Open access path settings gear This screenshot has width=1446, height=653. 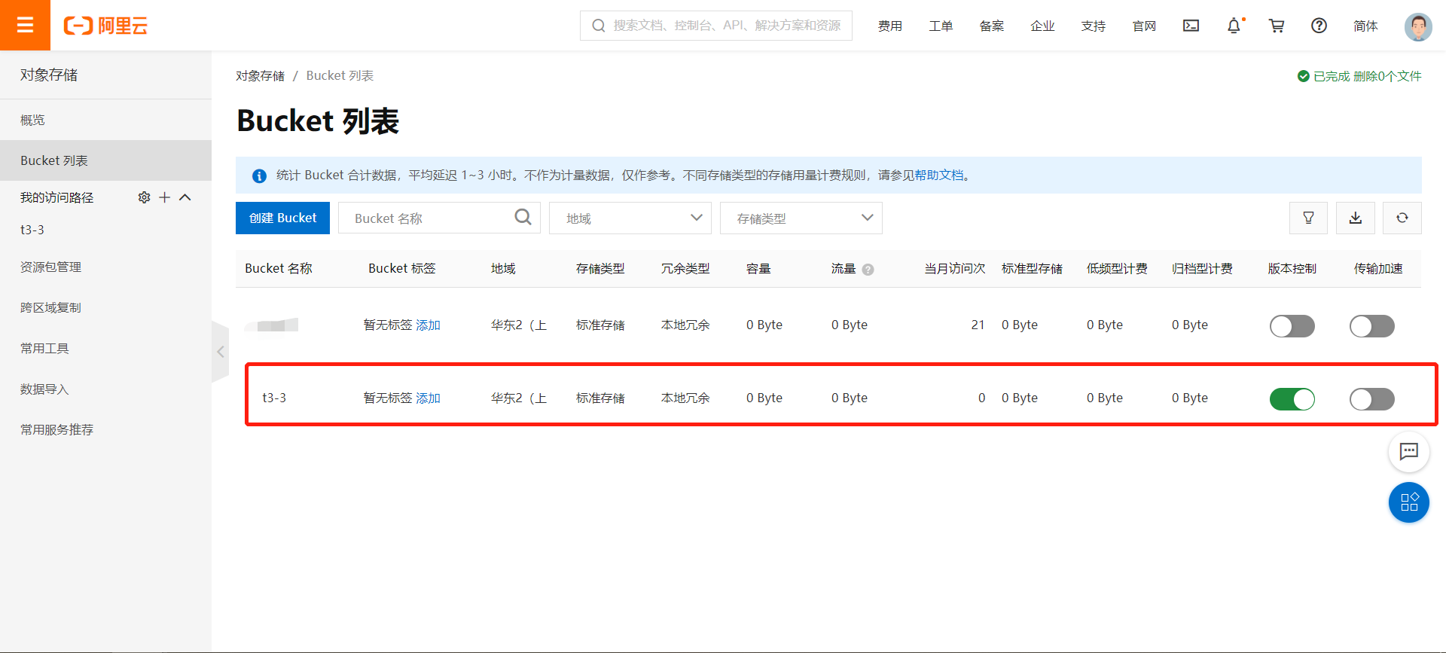(x=144, y=197)
